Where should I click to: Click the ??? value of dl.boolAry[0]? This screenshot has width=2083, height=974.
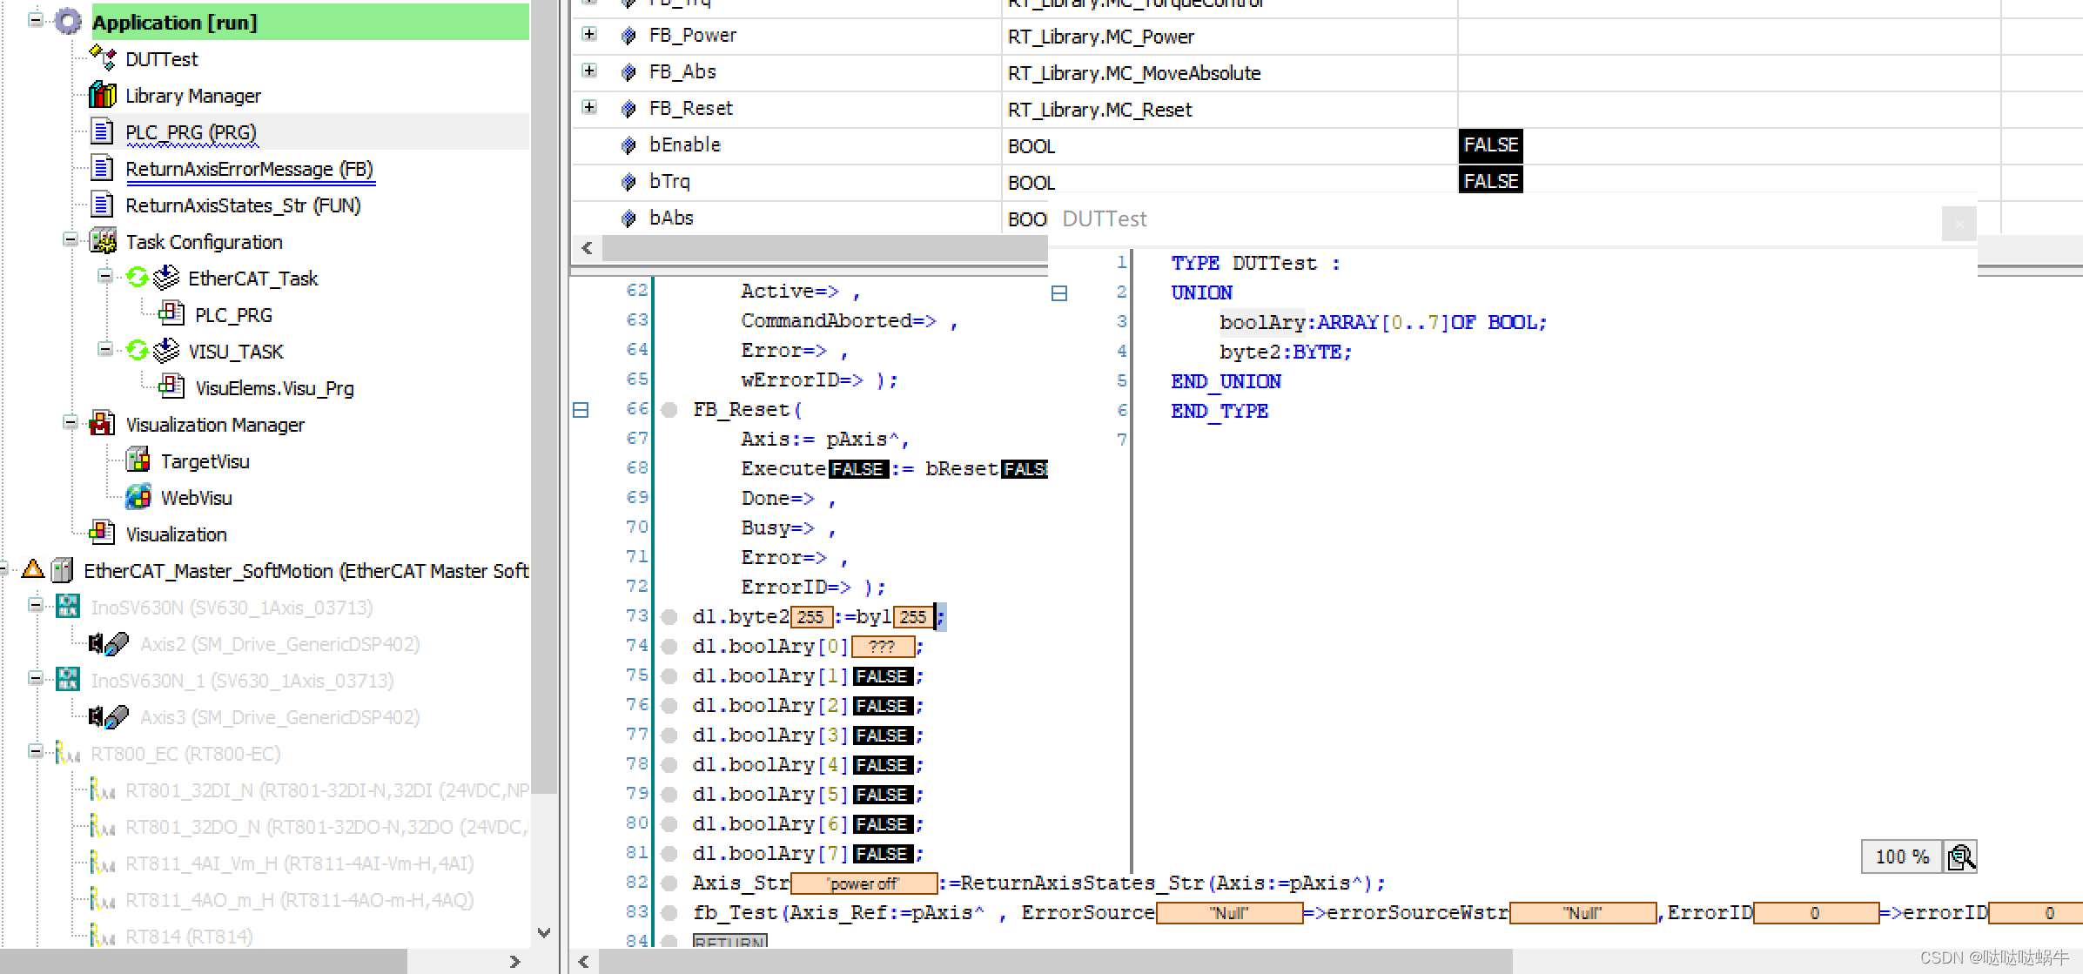click(x=885, y=646)
